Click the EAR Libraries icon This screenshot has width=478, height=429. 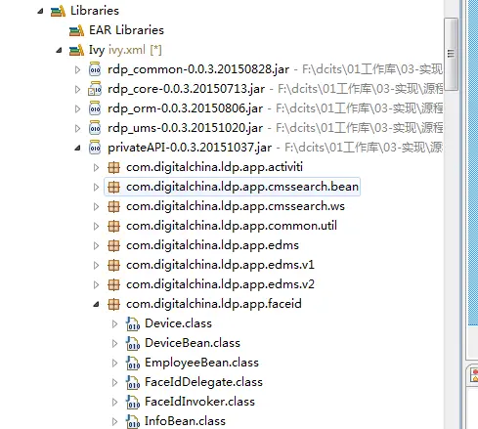coord(76,30)
